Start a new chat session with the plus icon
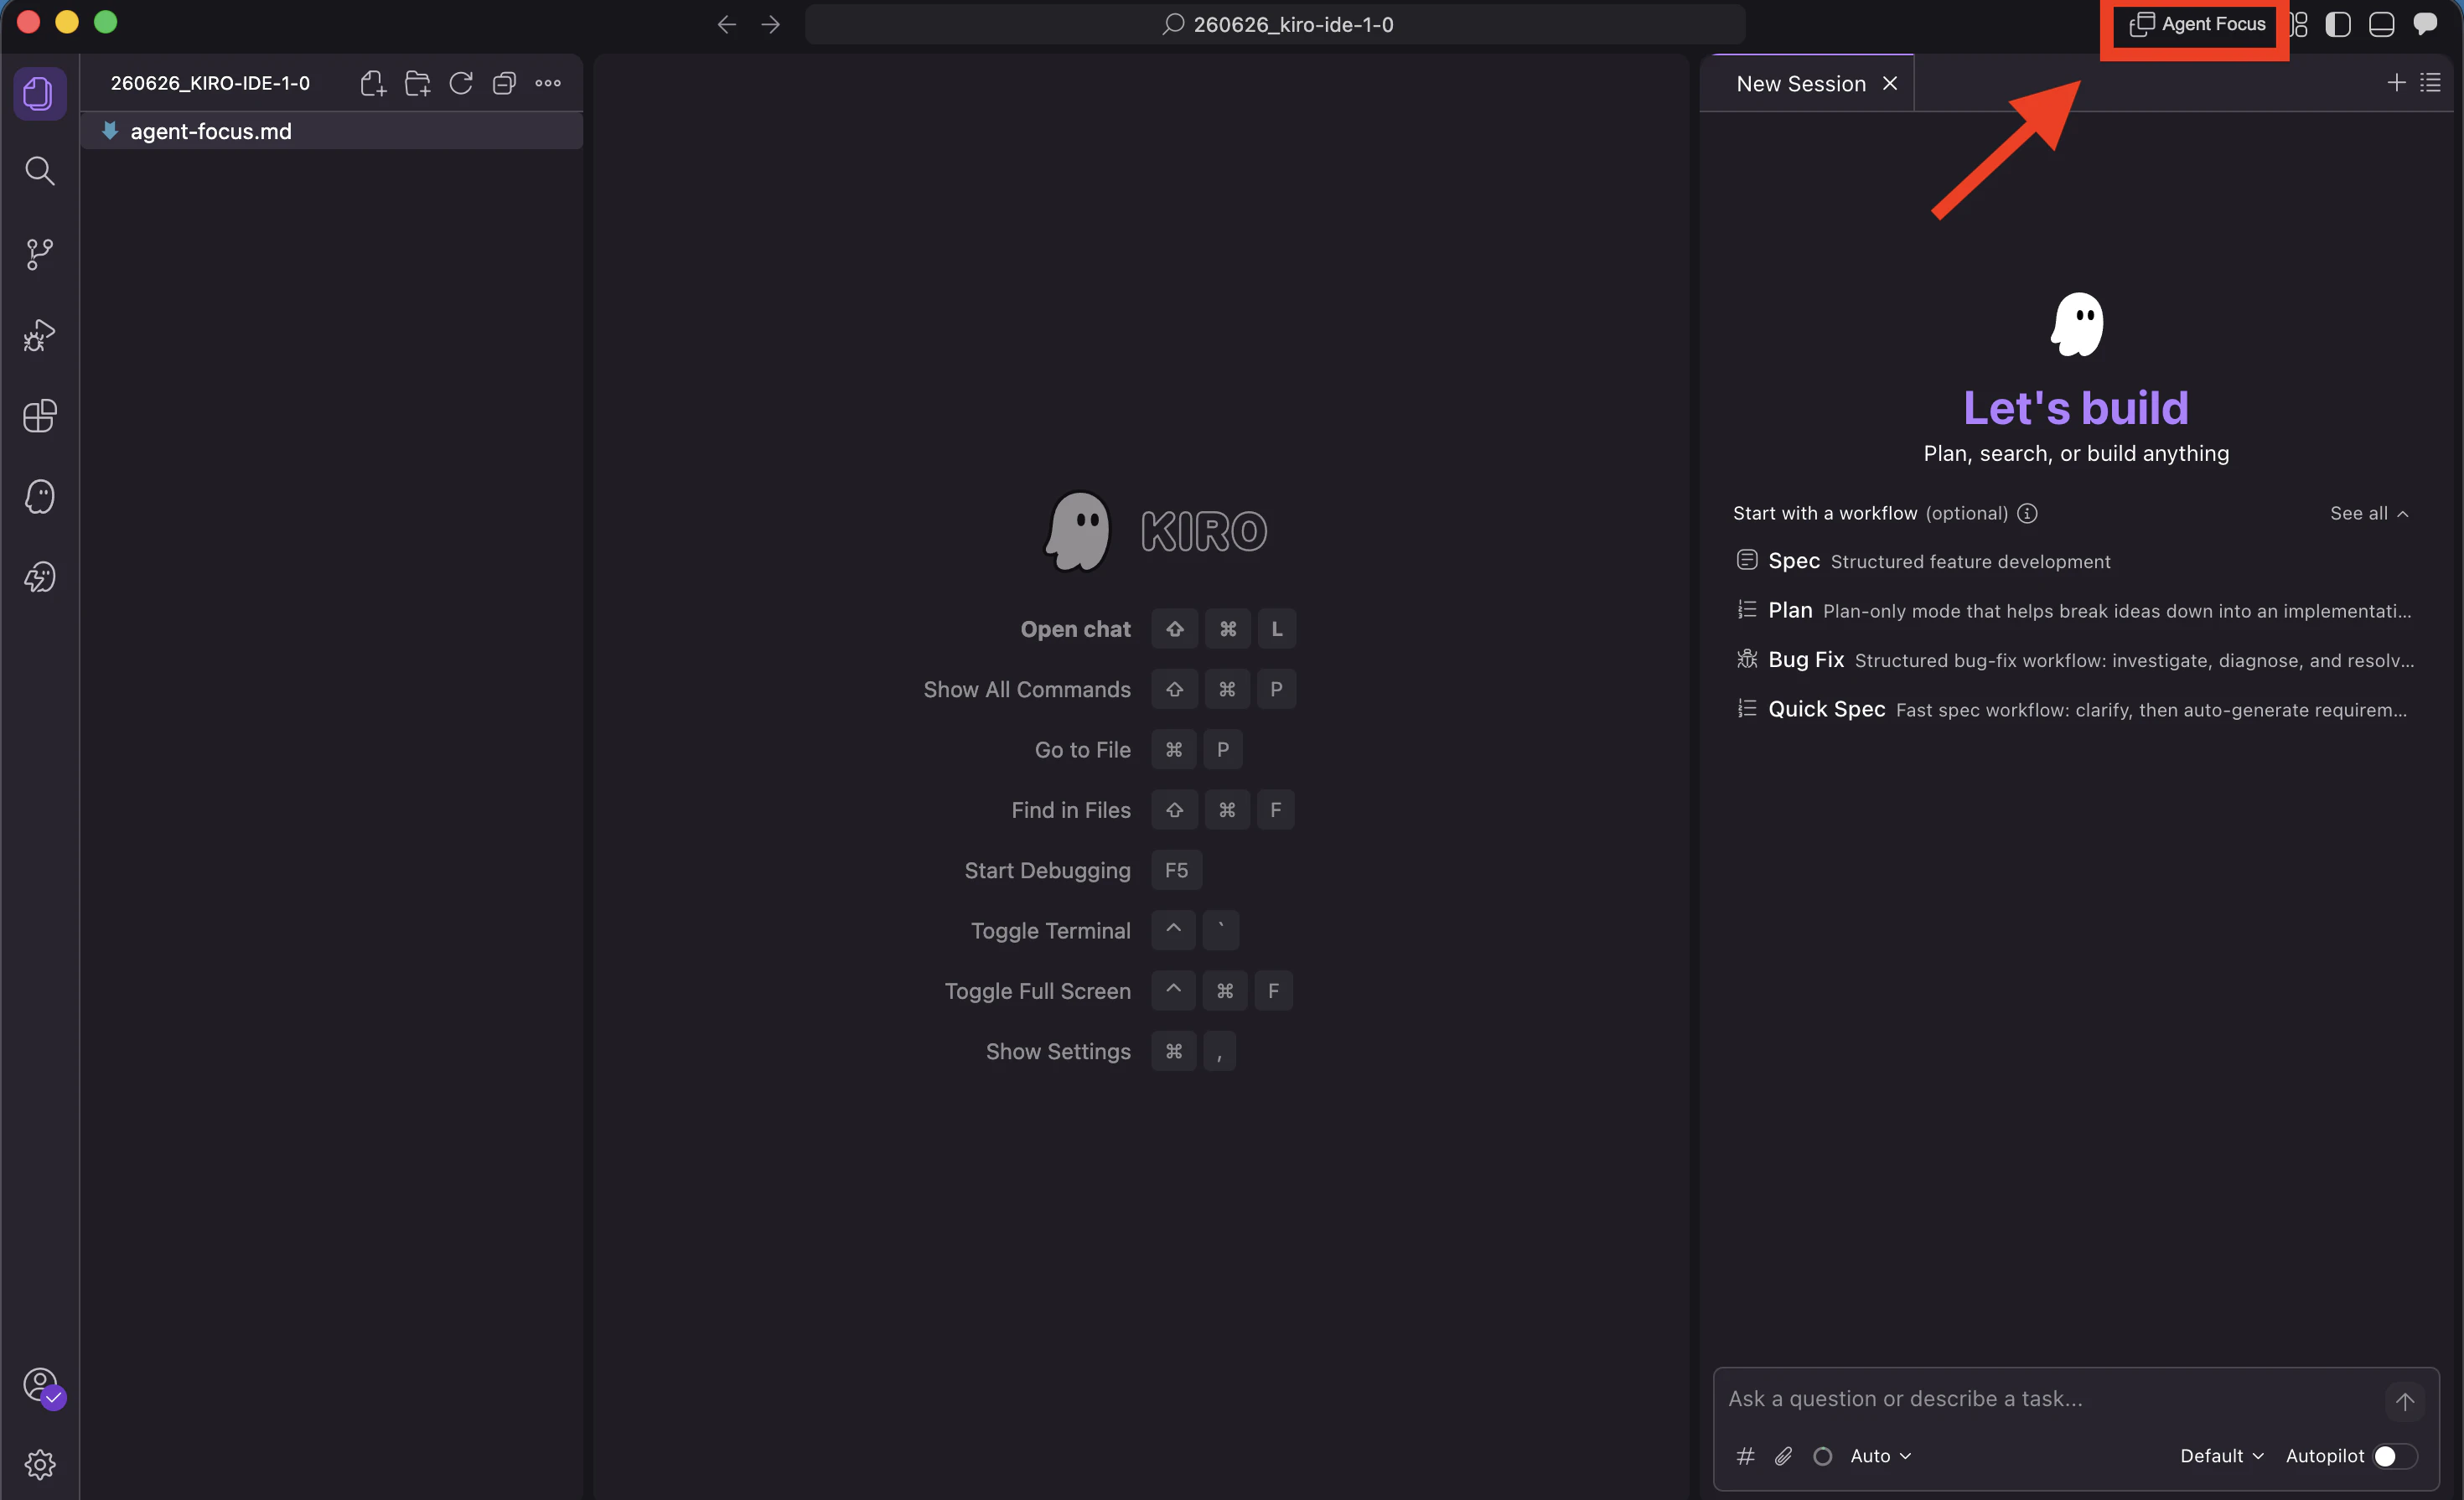Screen dimensions: 2464x1500 point(2396,83)
